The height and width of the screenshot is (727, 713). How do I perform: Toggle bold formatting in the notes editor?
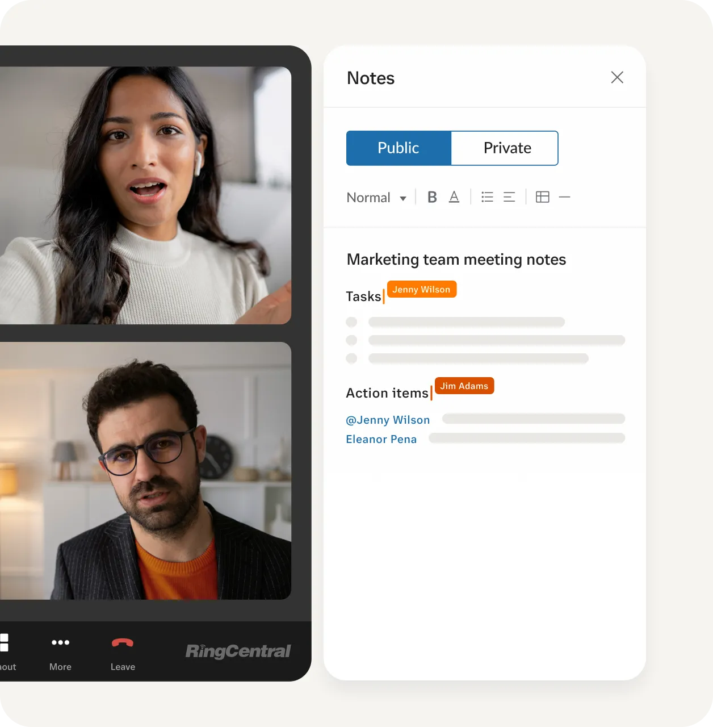coord(432,197)
